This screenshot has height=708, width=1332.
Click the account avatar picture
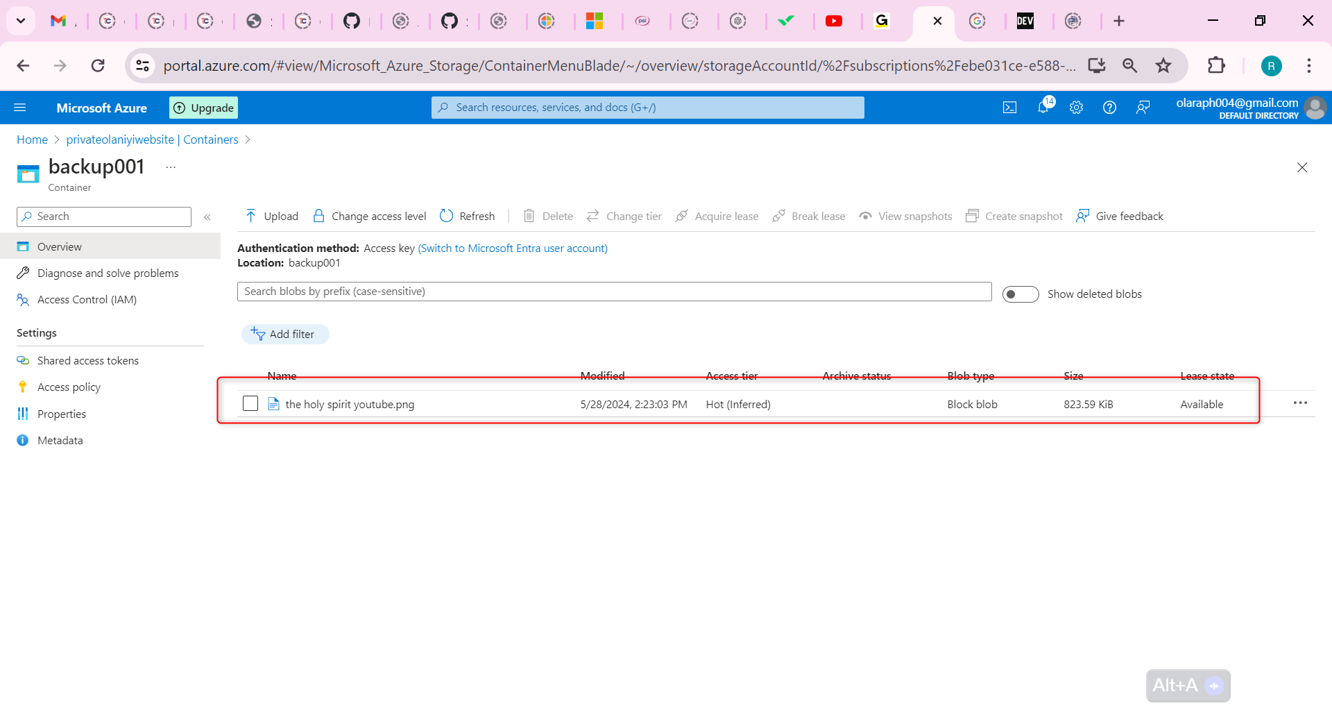[x=1315, y=108]
